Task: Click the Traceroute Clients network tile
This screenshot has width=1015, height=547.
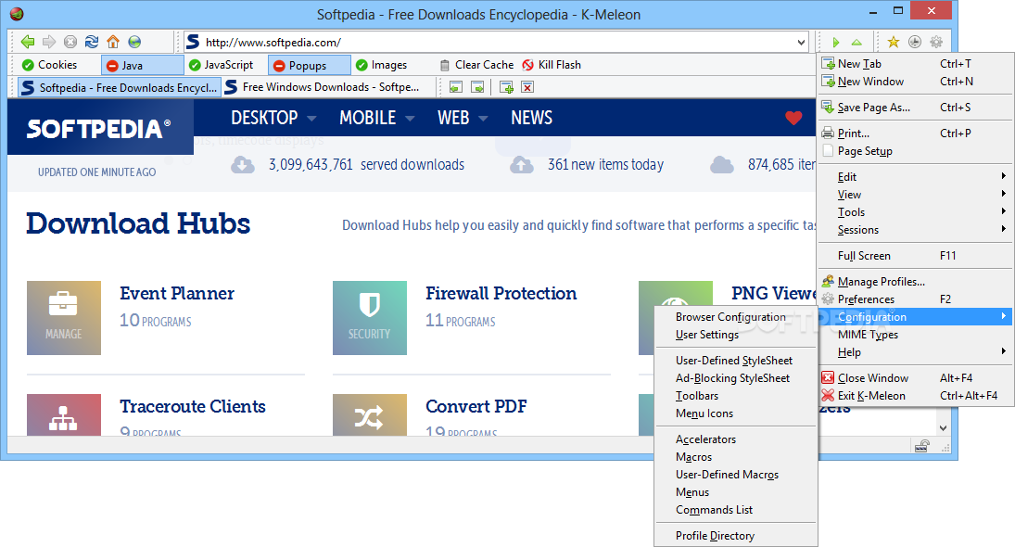Action: point(64,415)
